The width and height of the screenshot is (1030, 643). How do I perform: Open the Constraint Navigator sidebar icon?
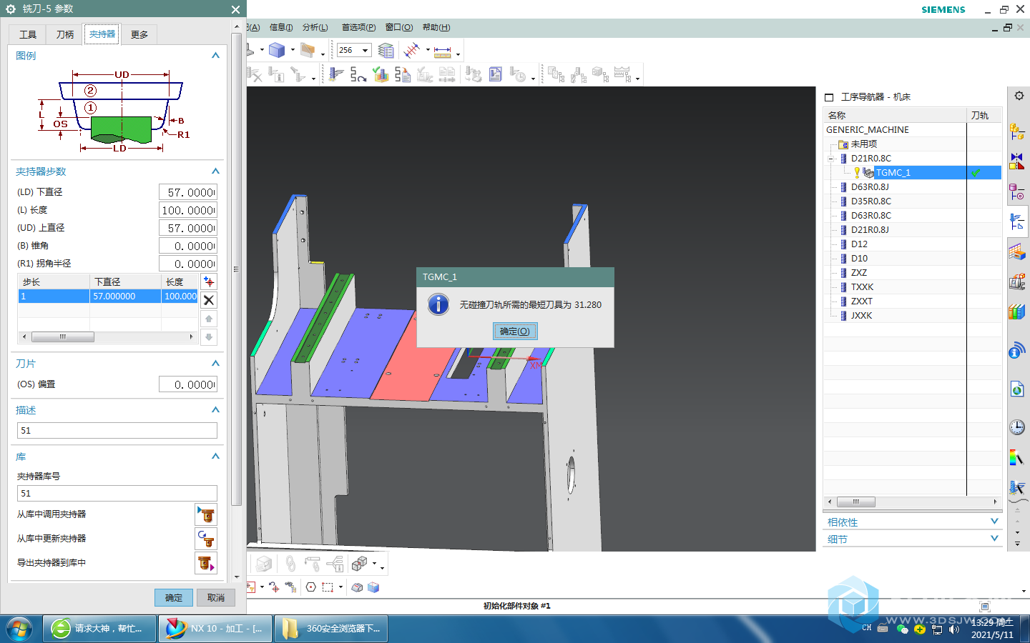click(1017, 161)
